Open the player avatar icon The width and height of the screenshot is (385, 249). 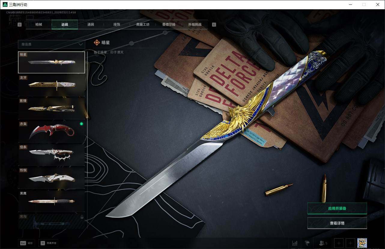coord(362,243)
